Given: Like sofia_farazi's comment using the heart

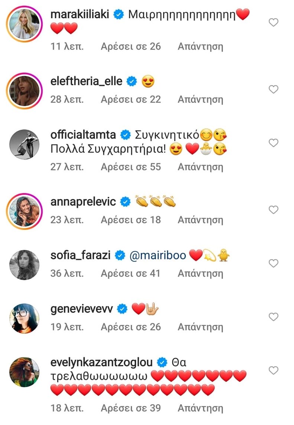Looking at the screenshot, I should (x=274, y=263).
